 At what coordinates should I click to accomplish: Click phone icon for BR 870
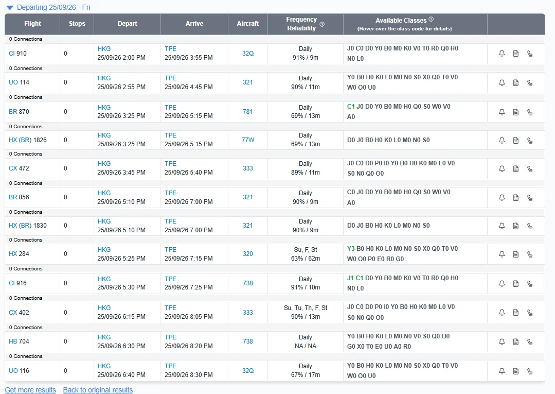[530, 112]
